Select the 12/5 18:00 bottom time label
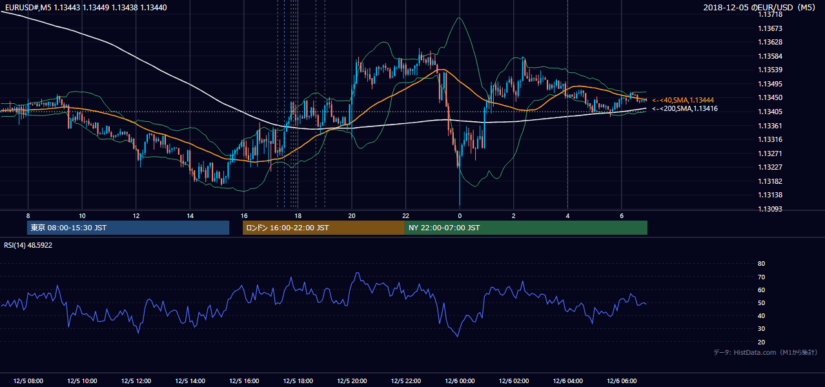This screenshot has height=387, width=825. click(x=298, y=381)
